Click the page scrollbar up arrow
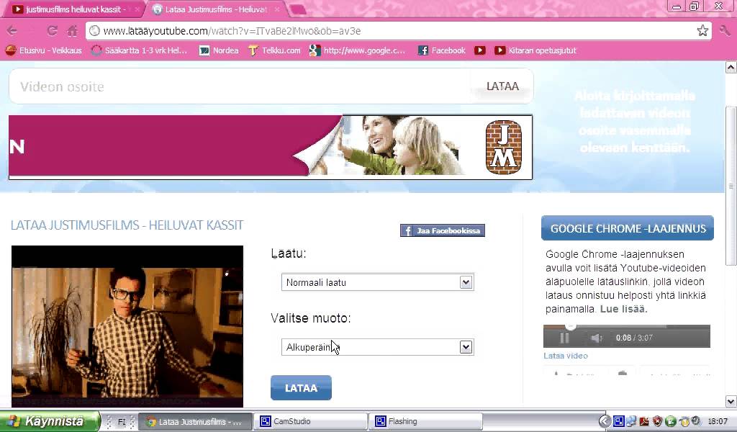Image resolution: width=737 pixels, height=432 pixels. tap(731, 68)
